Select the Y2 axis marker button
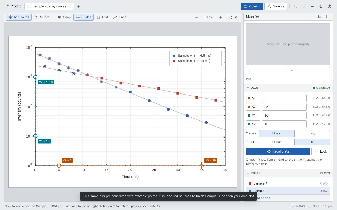The width and height of the screenshot is (337, 210). (253, 124)
